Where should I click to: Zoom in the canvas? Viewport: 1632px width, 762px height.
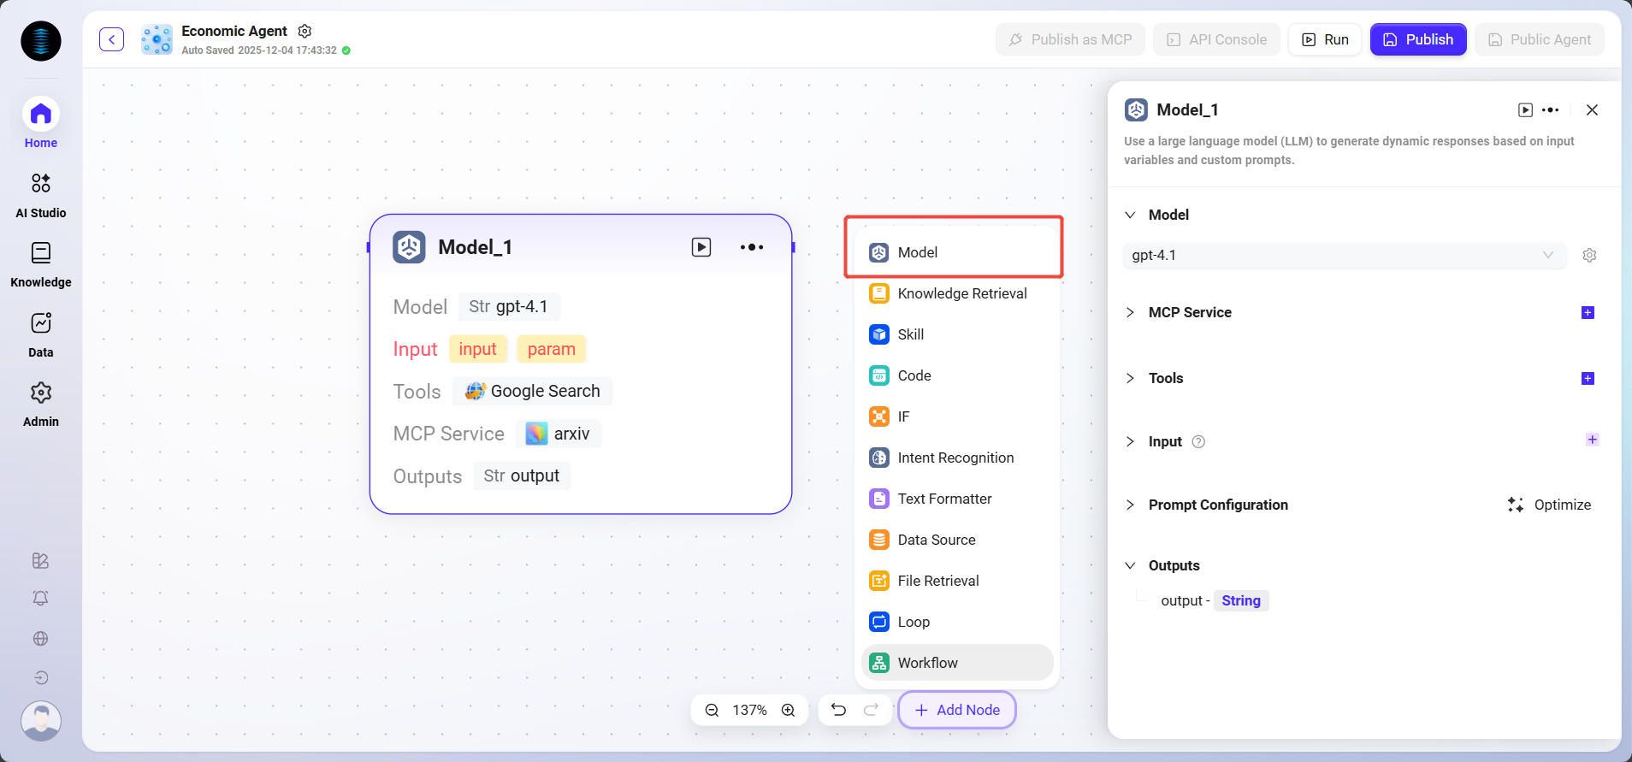[x=788, y=710]
